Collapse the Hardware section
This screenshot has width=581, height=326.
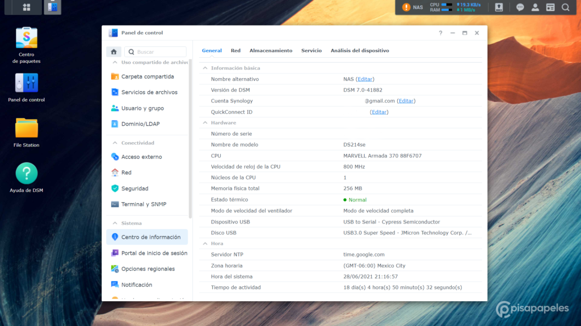pos(205,123)
